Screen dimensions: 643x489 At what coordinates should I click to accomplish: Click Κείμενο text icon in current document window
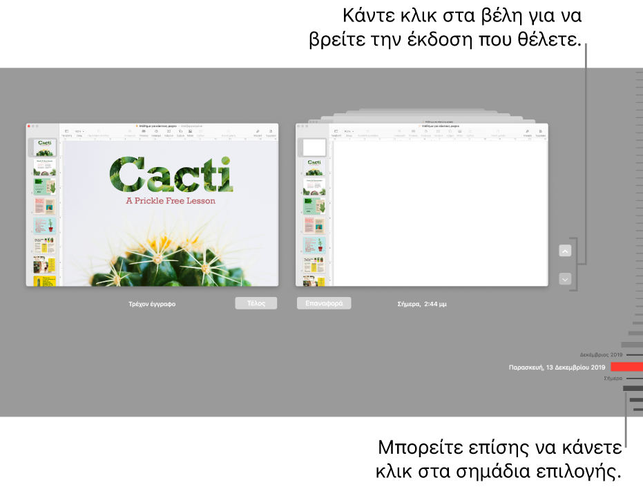tap(169, 131)
